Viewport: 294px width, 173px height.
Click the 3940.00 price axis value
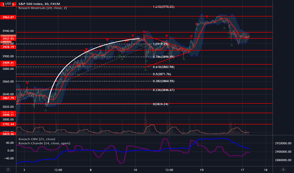[x=8, y=31]
